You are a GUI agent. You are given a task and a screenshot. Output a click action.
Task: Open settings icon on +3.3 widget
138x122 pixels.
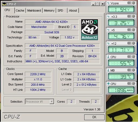(129, 16)
